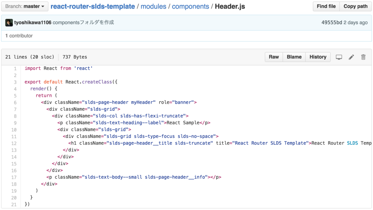Select line number 1 in the gutter

(15, 68)
